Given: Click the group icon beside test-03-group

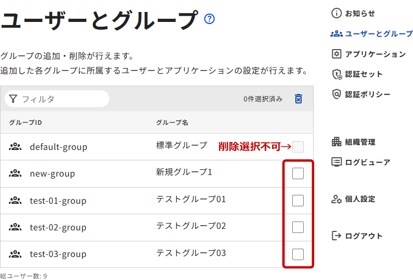Looking at the screenshot, I should pyautogui.click(x=15, y=254).
